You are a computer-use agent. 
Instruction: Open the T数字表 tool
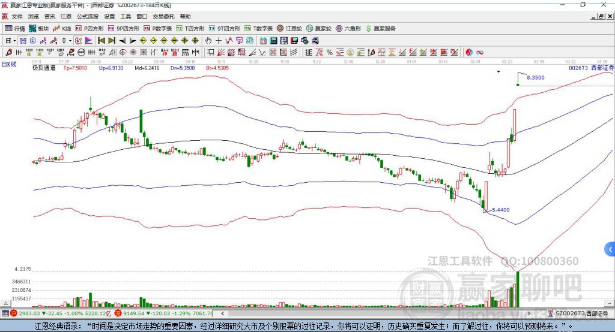[258, 29]
